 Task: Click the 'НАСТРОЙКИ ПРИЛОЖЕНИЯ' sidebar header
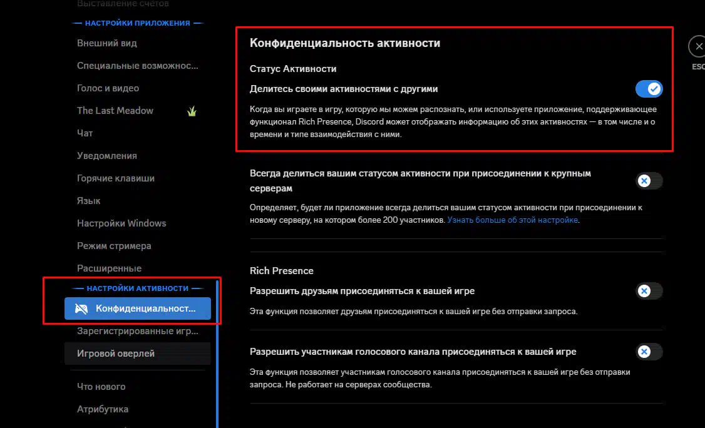click(138, 23)
